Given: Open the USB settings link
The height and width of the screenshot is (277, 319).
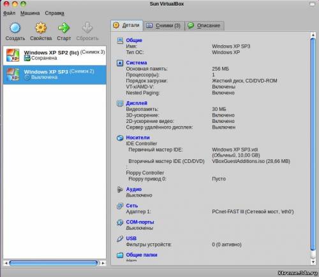Looking at the screenshot, I should coord(131,239).
